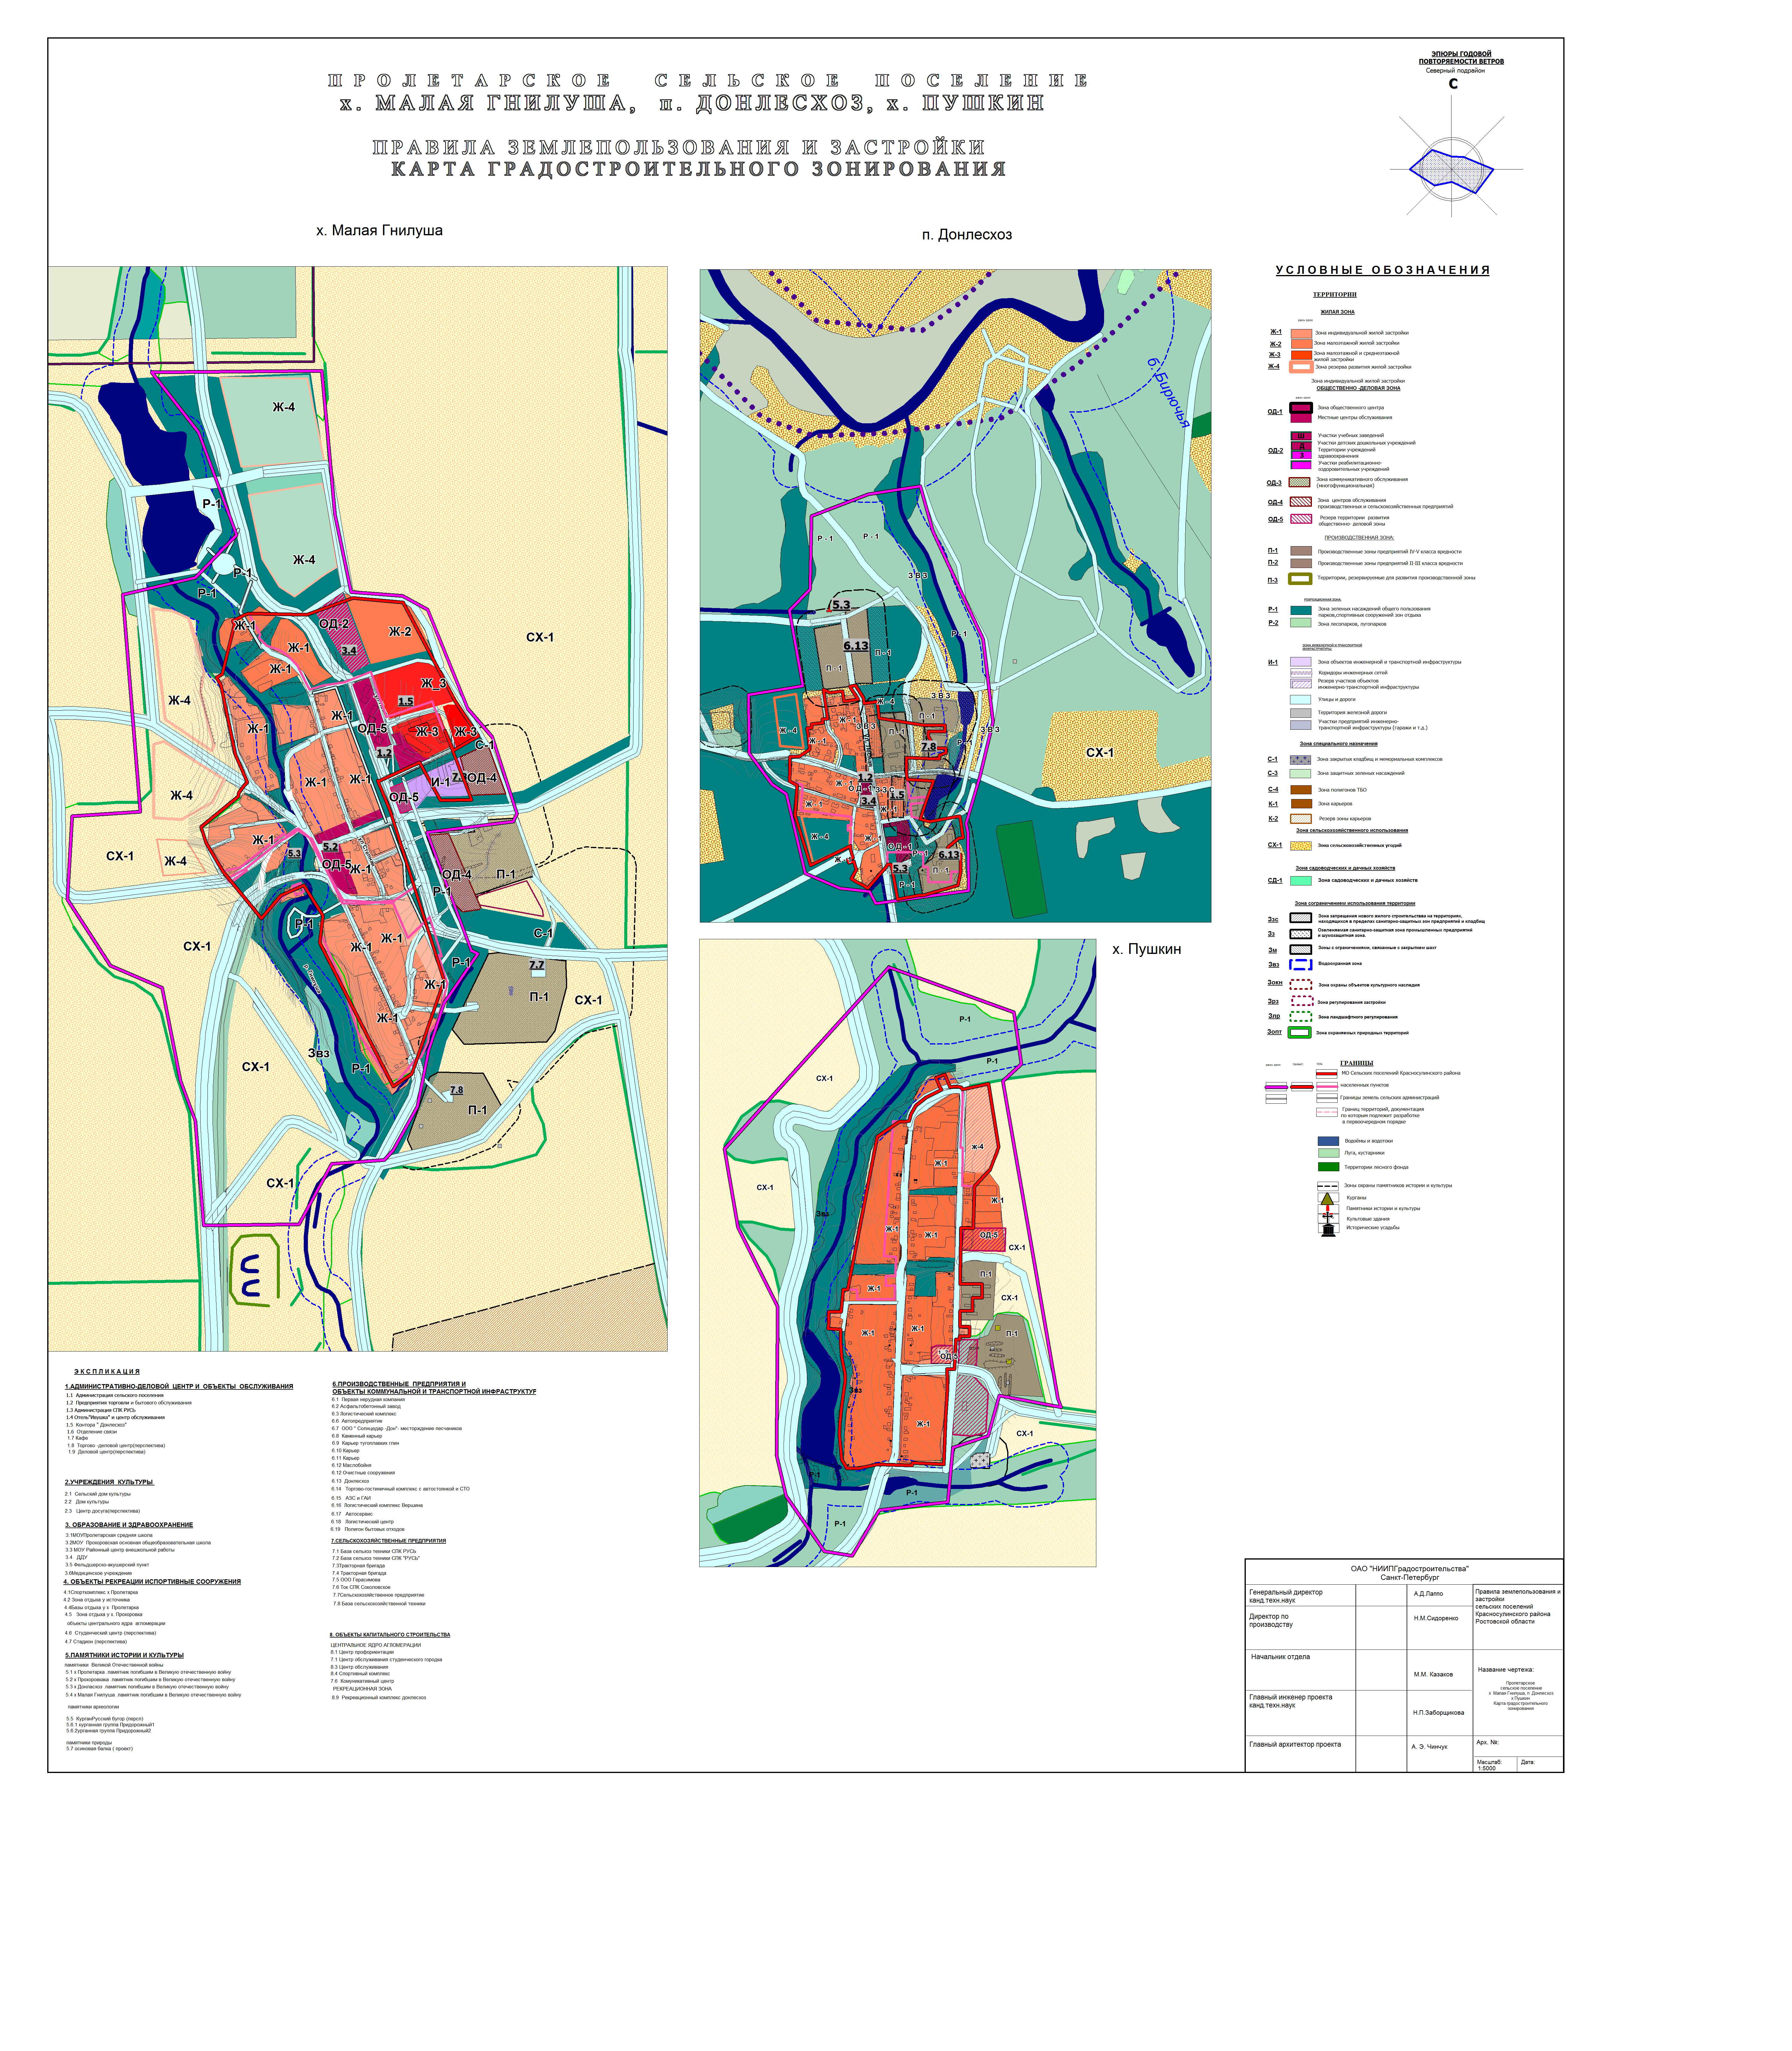Click the ПРОИЗВОДСТВЕННАЯ ЗОНА legend heading

click(x=1359, y=538)
